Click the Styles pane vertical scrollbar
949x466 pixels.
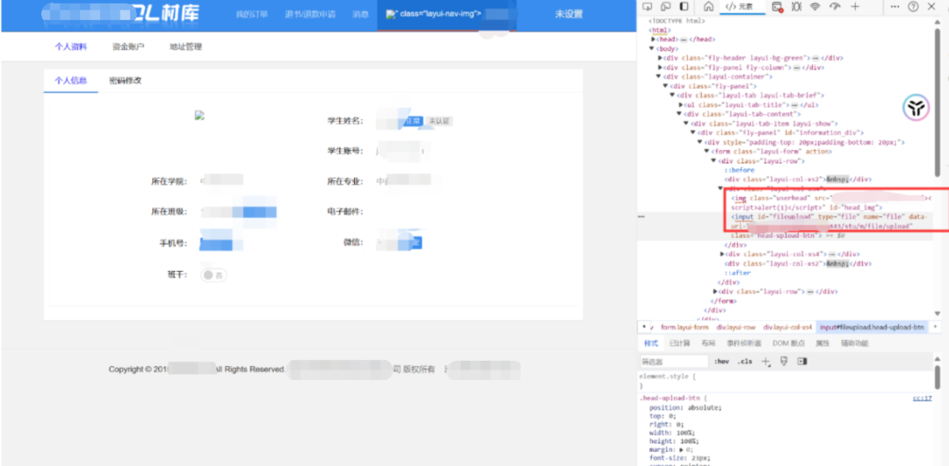[x=938, y=378]
